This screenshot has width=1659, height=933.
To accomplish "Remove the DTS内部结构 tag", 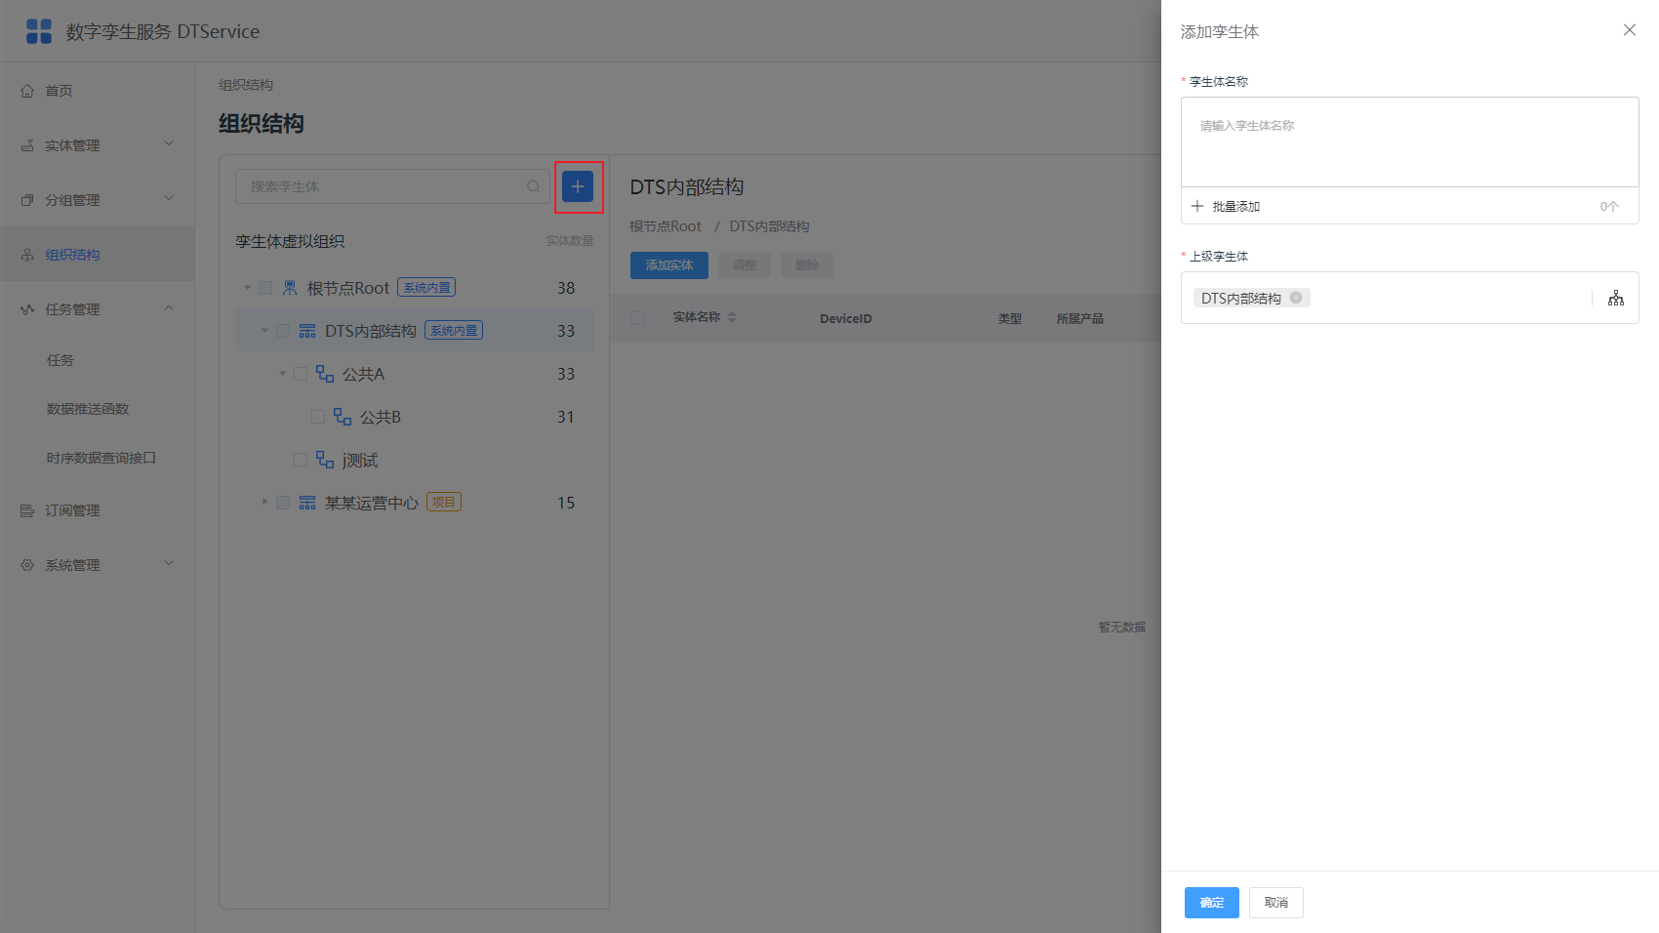I will [x=1296, y=298].
